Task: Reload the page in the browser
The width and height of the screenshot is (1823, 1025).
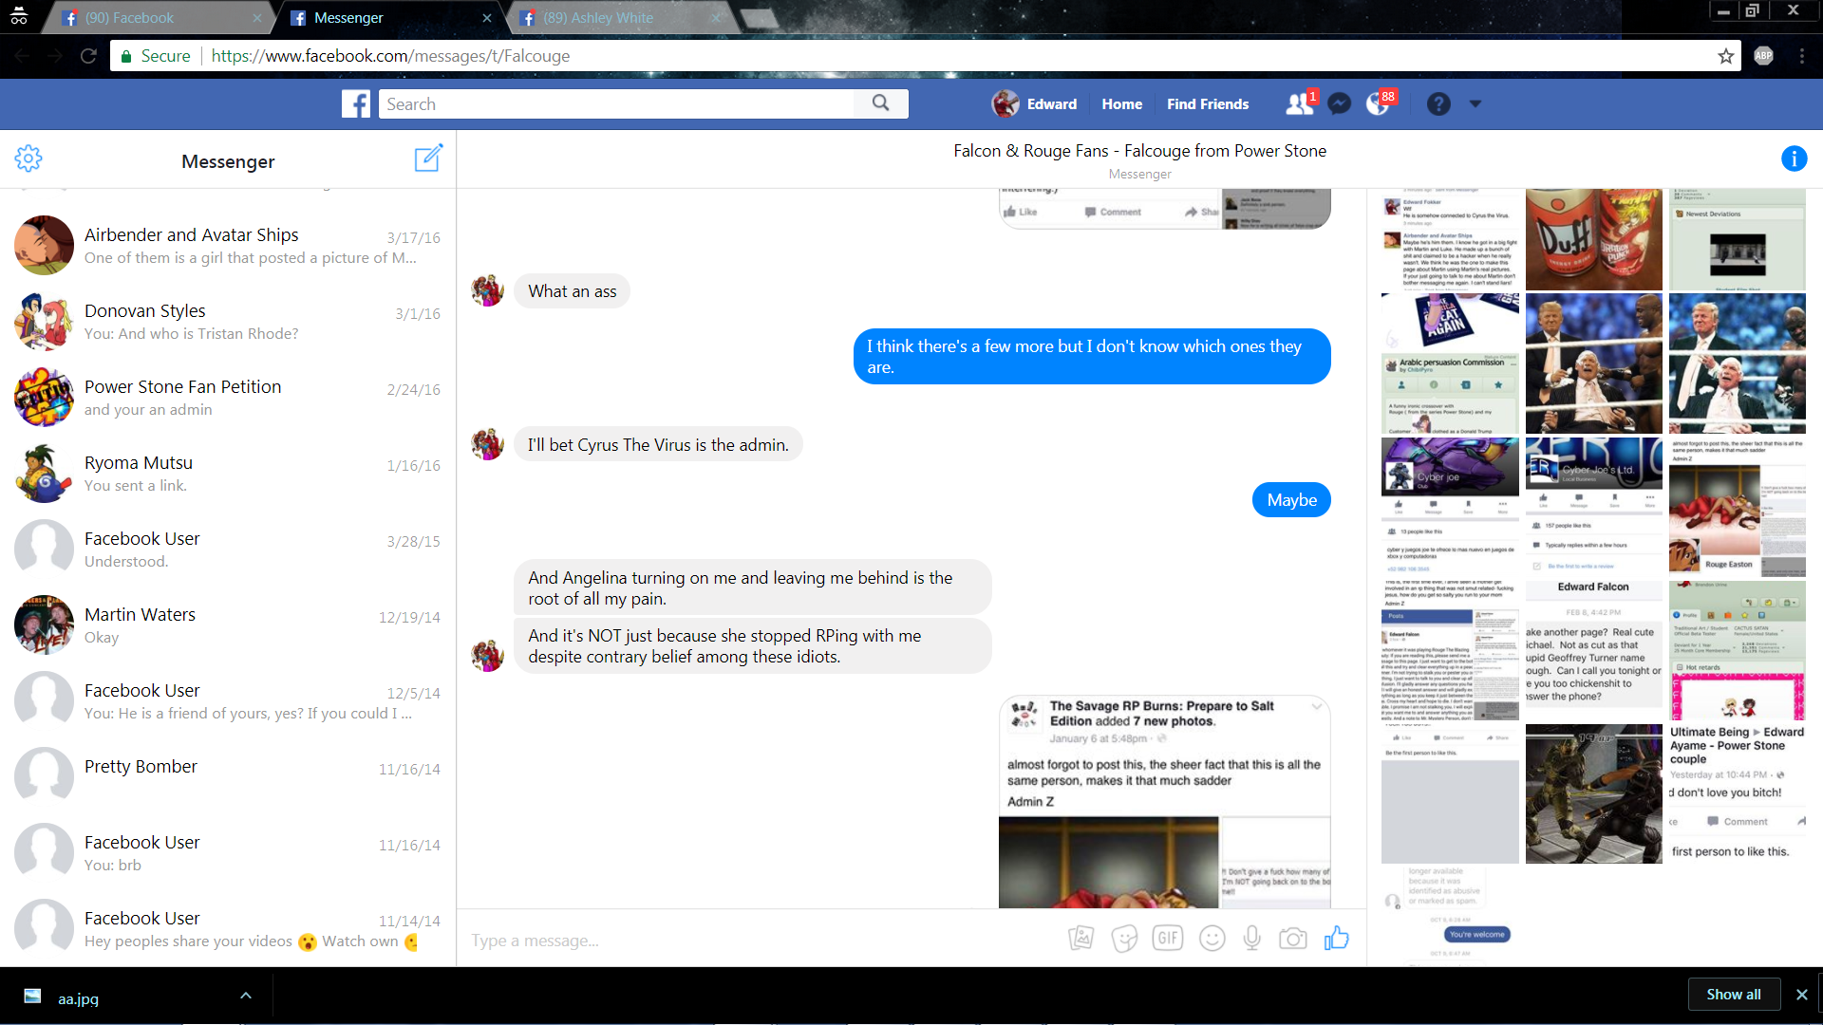Action: pyautogui.click(x=88, y=56)
